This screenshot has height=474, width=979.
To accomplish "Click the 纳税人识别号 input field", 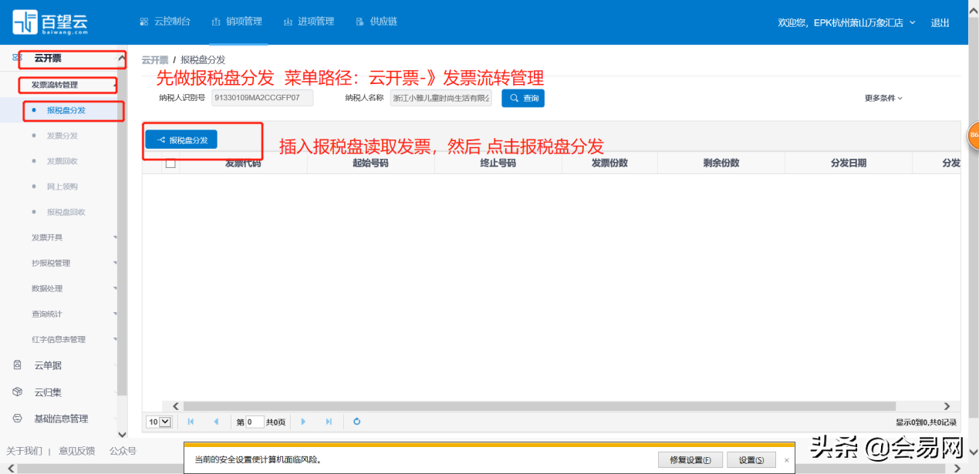I will [x=262, y=98].
